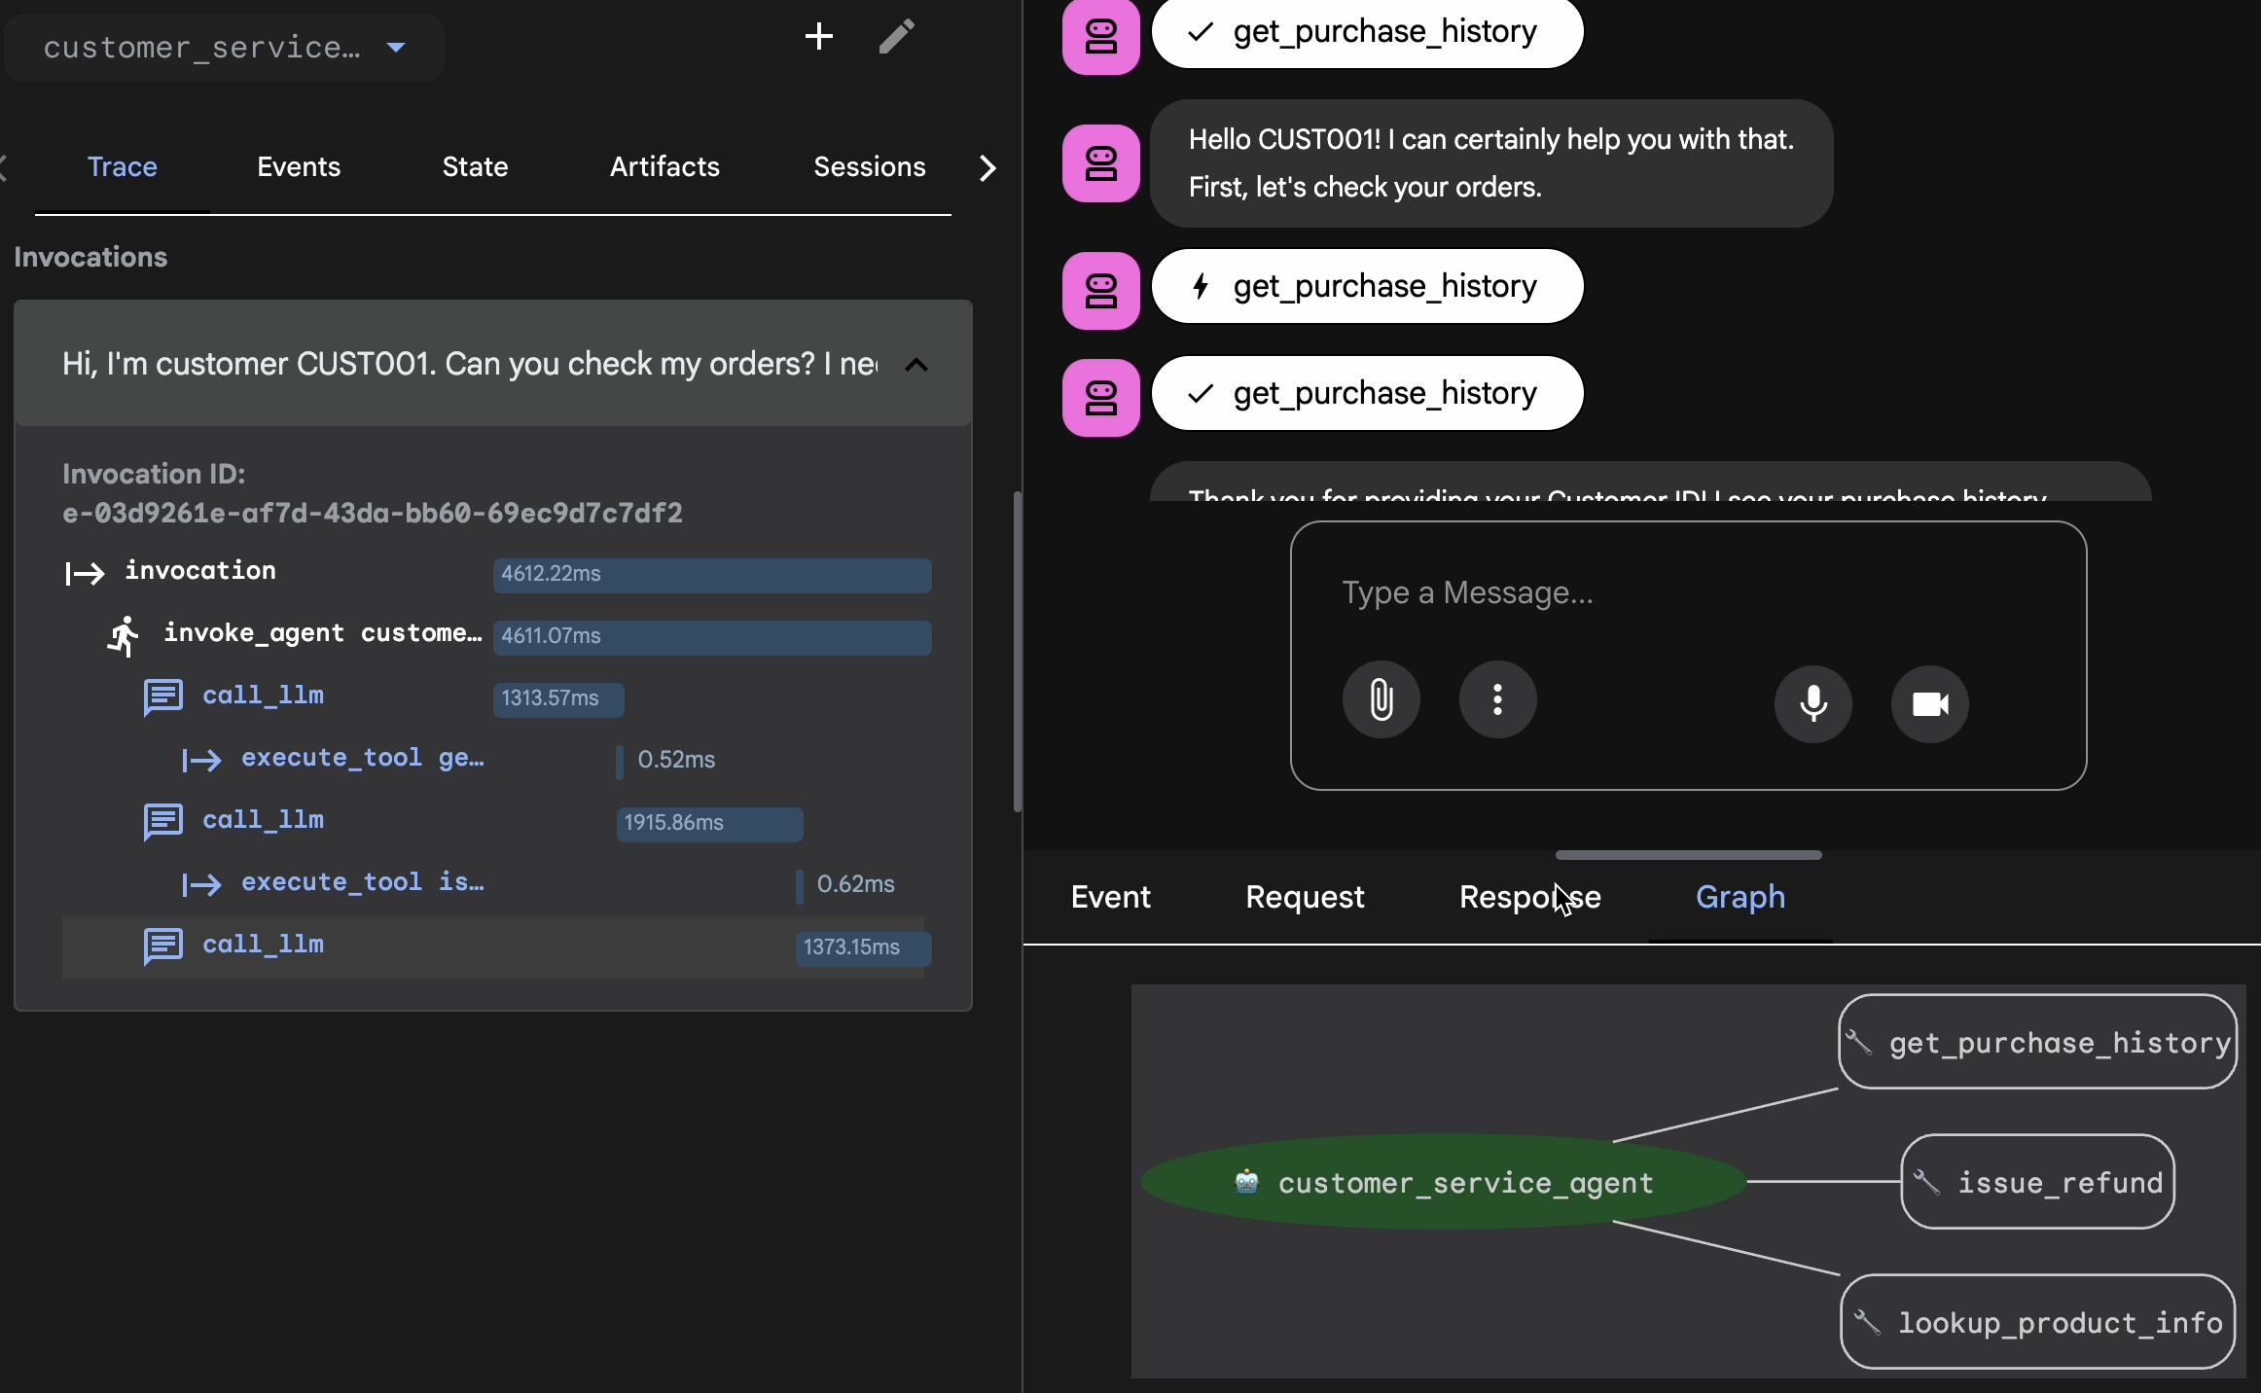Click the horizontal scrollbar above Event tab

coord(1688,855)
